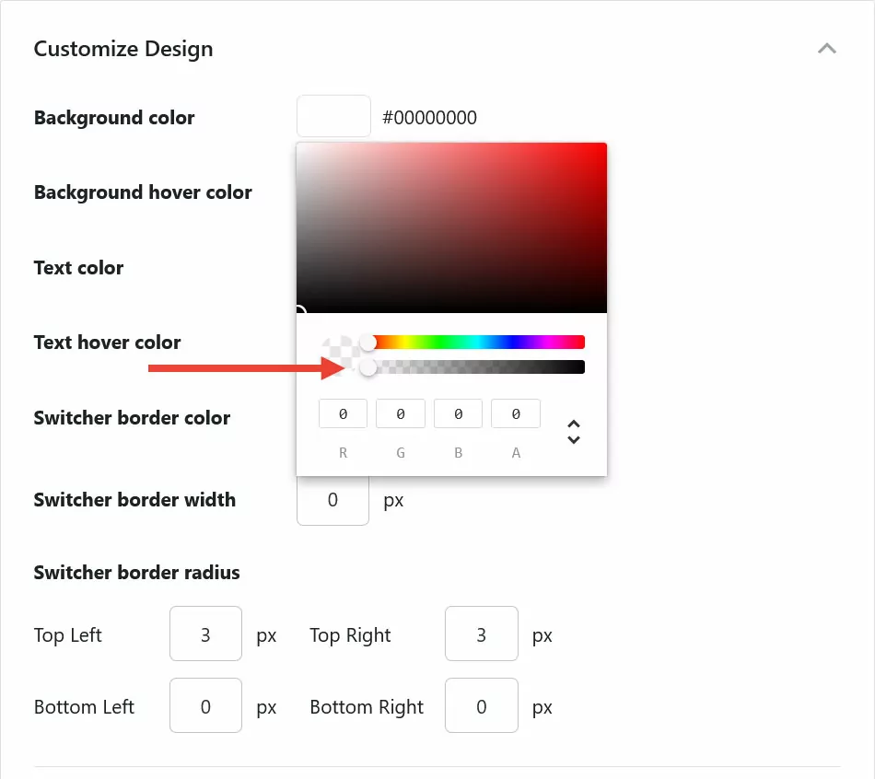This screenshot has width=875, height=779.
Task: Select the Switcher border width input
Action: tap(332, 499)
